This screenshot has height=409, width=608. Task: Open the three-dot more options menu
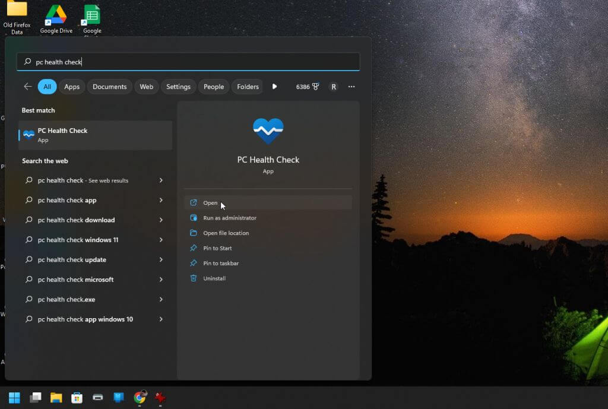coord(351,87)
